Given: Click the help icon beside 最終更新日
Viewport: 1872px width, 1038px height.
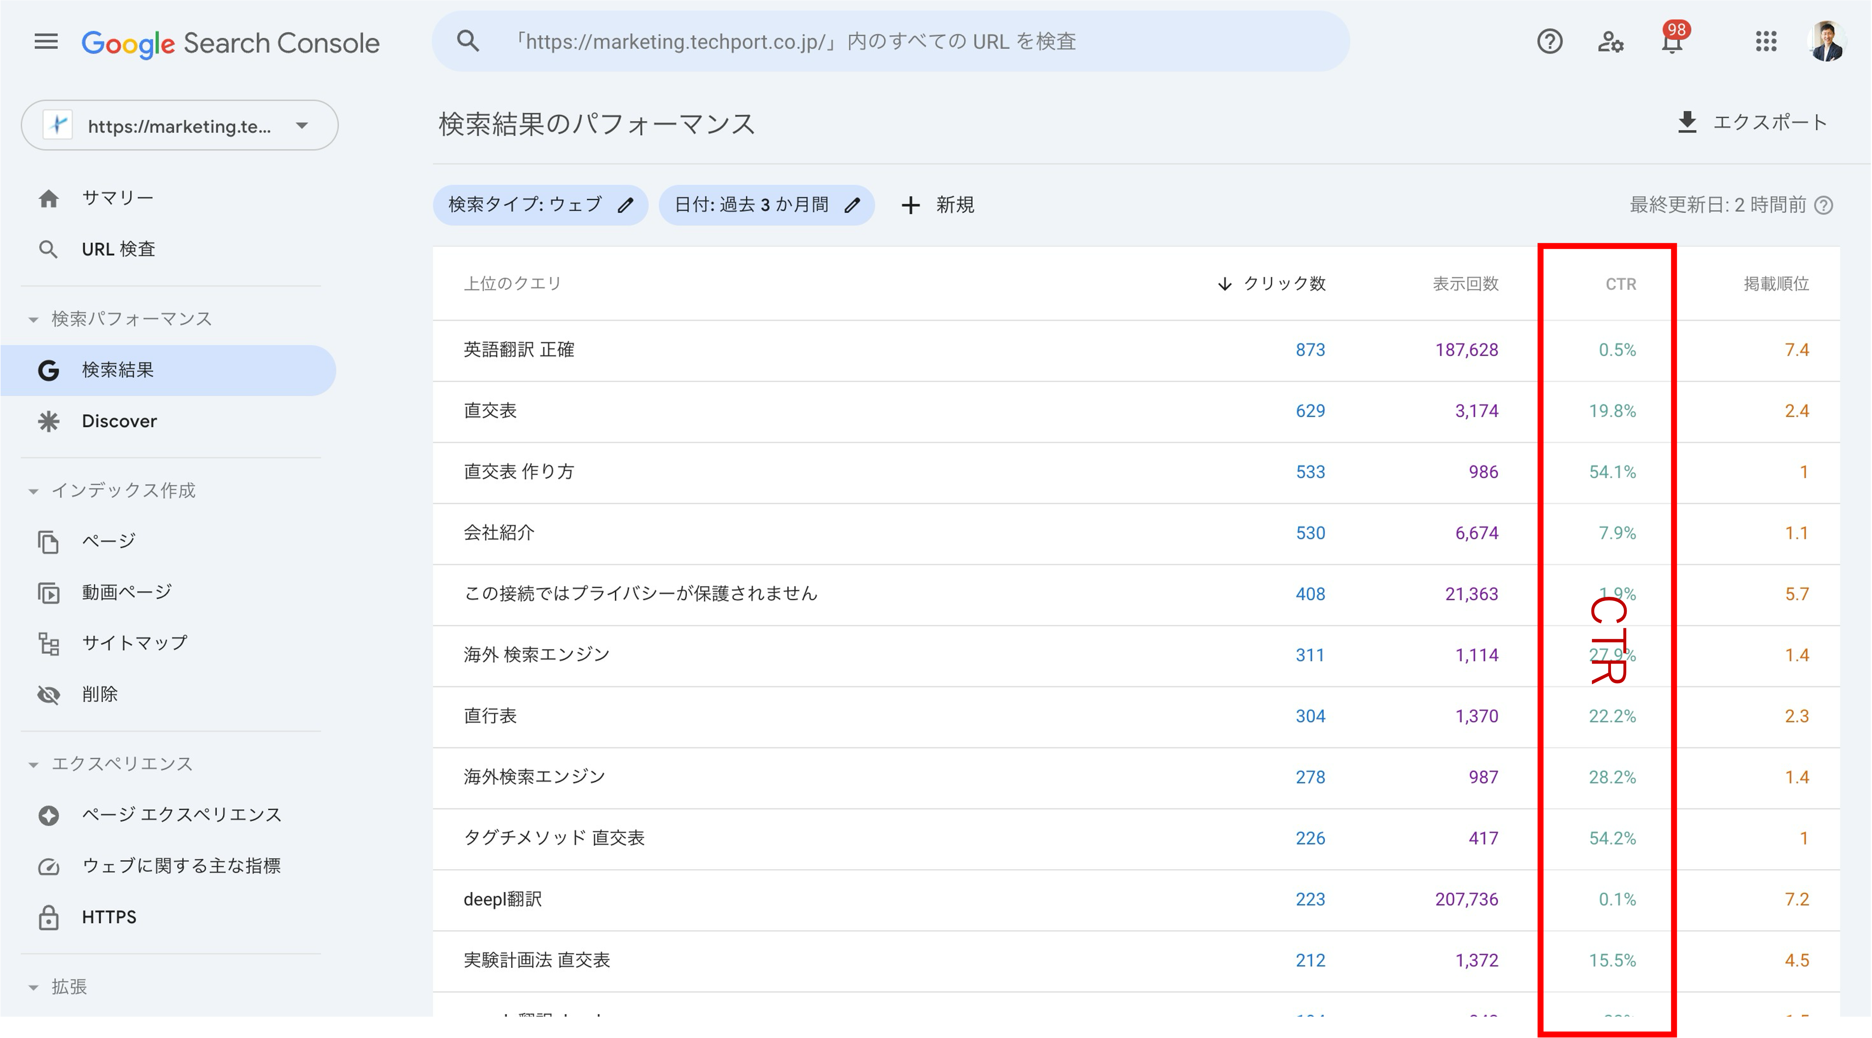Looking at the screenshot, I should tap(1824, 206).
